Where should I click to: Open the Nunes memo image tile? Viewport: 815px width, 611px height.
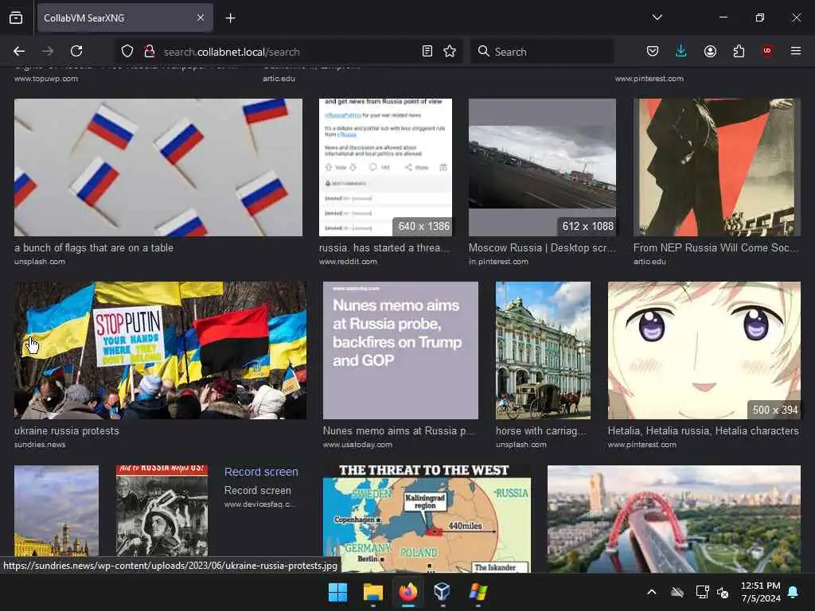pyautogui.click(x=400, y=350)
